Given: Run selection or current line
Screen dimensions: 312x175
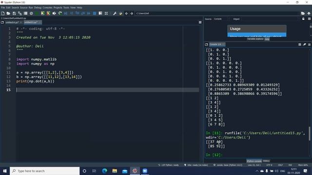Looking at the screenshot, I should pos(54,13).
